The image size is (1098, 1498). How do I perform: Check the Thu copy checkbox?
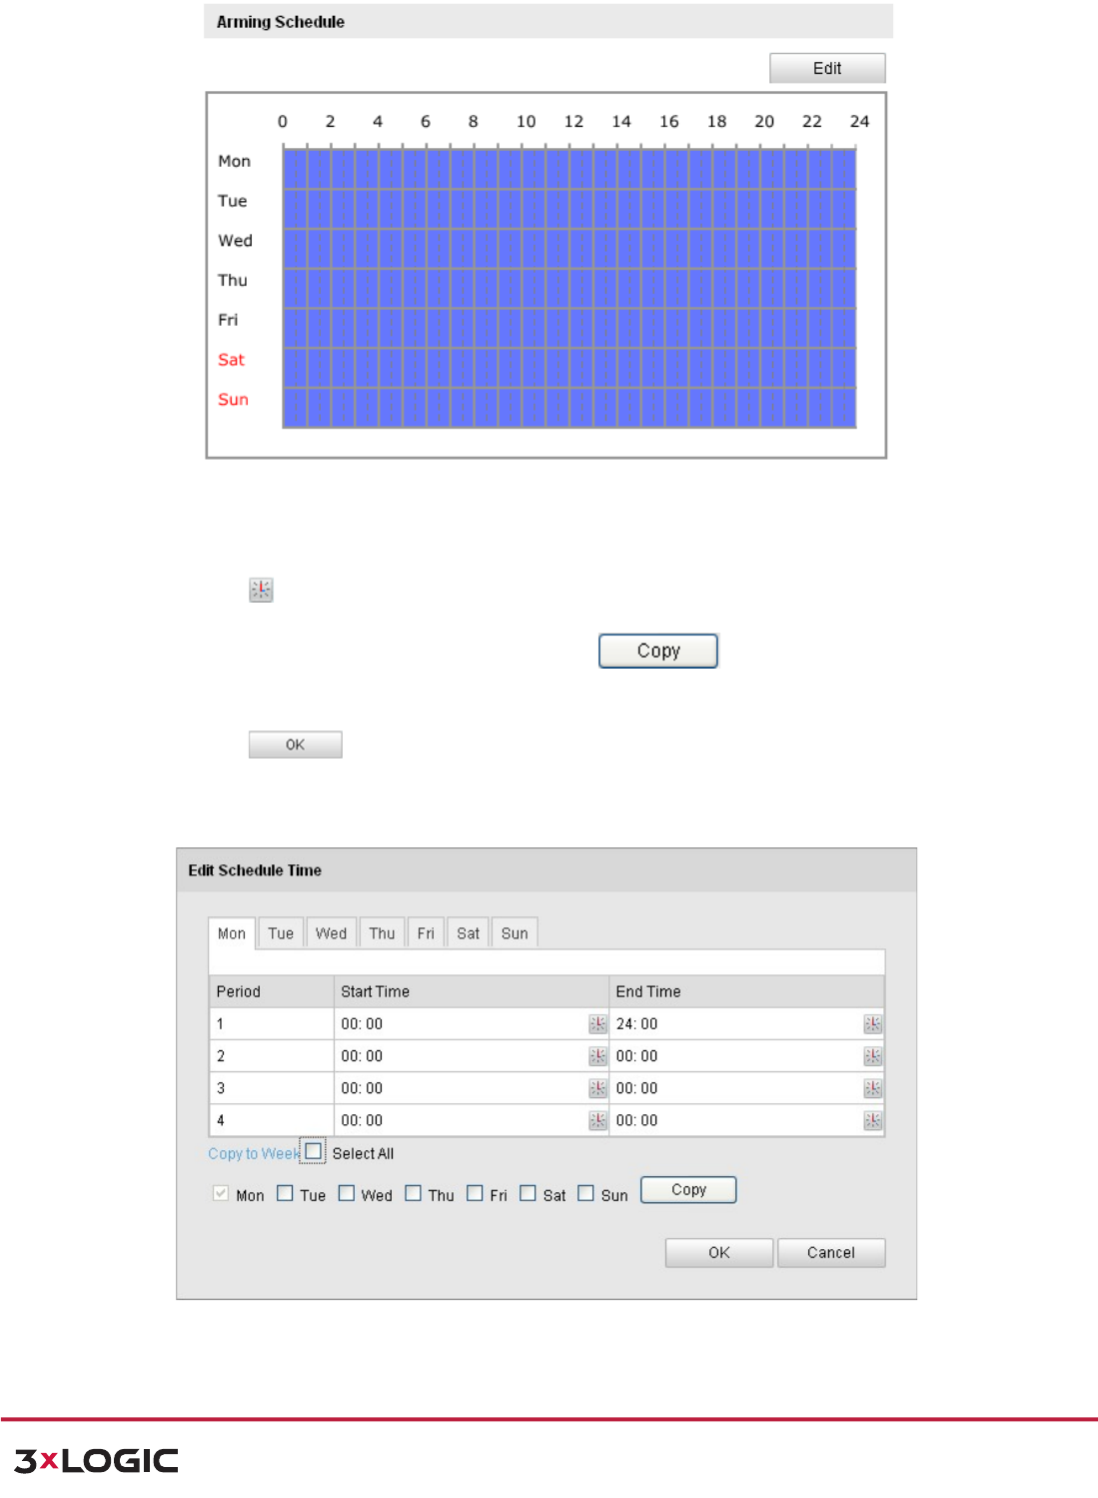click(413, 1193)
